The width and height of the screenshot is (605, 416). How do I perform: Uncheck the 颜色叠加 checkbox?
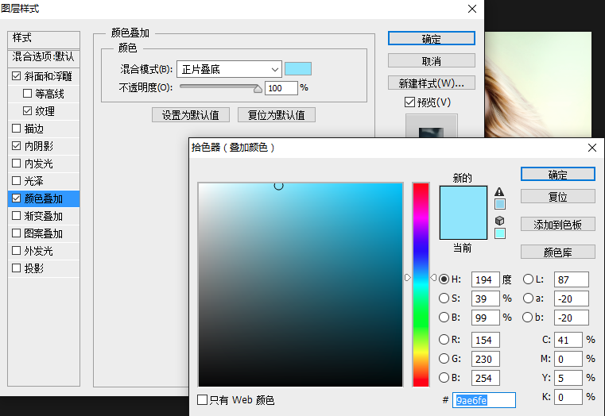[x=16, y=198]
